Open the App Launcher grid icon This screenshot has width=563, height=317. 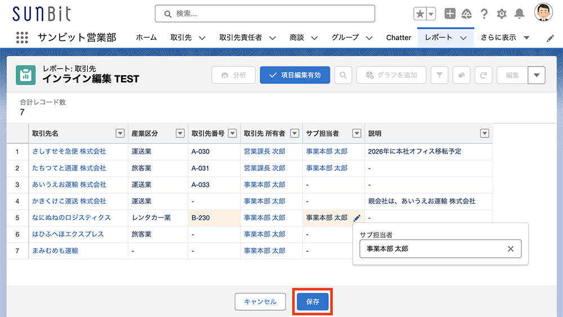tap(22, 37)
